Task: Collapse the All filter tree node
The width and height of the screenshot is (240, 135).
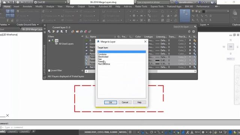Action: pos(49,40)
